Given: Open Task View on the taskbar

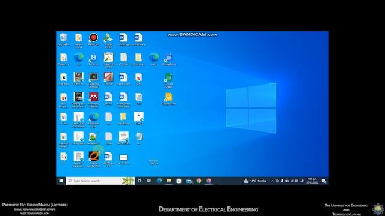Looking at the screenshot, I should click(x=149, y=181).
